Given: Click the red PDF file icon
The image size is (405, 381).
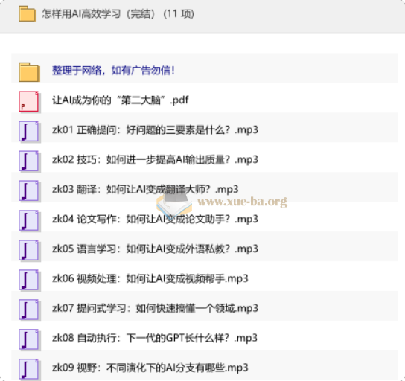Looking at the screenshot, I should coord(28,101).
